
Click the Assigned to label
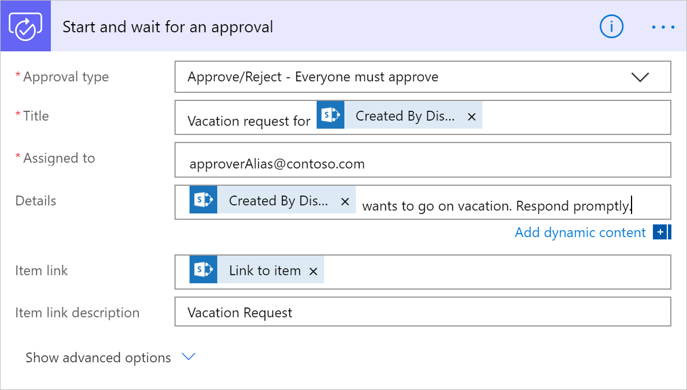click(x=59, y=158)
